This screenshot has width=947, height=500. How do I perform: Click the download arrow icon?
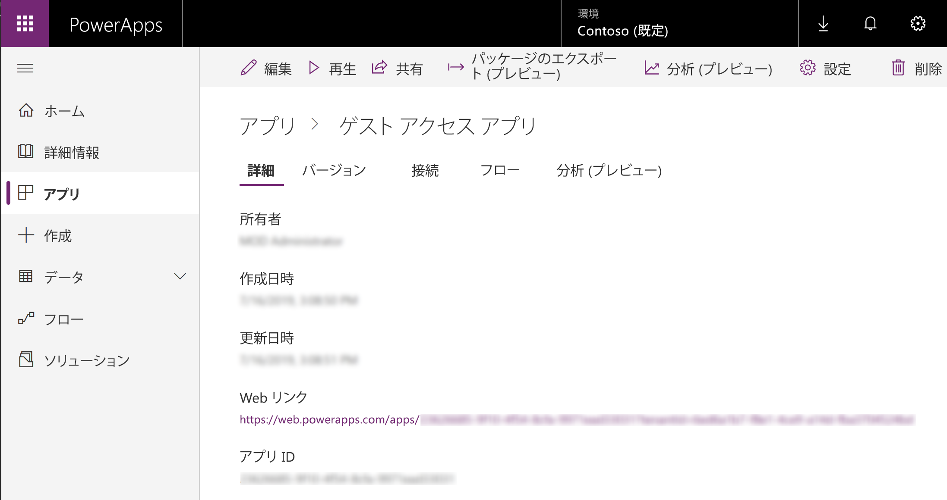pyautogui.click(x=823, y=24)
